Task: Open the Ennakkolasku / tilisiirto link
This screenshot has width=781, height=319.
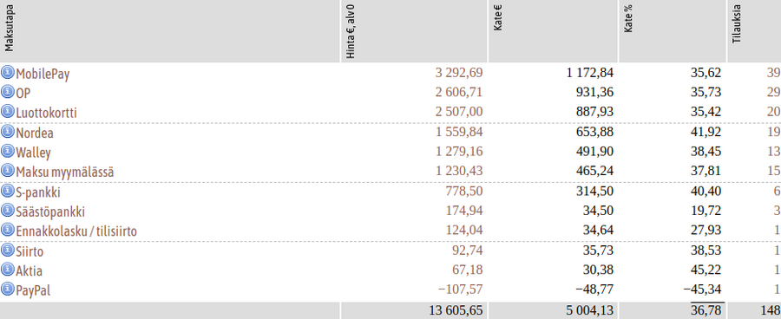Action: coord(76,231)
